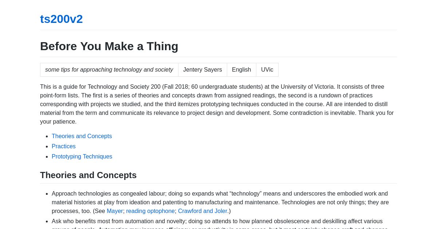Screen dimensions: 437x229
Task: Click the Theories and Concepts section heading
Action: (88, 175)
